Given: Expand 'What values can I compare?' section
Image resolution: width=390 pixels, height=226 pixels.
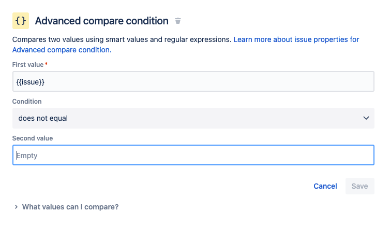Looking at the screenshot, I should (70, 207).
